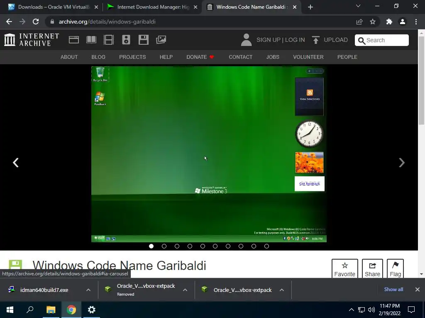
Task: Open File Explorer from taskbar
Action: (51, 310)
